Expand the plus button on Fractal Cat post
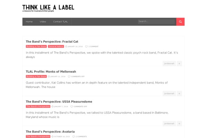207x138 pixels. (x=179, y=63)
